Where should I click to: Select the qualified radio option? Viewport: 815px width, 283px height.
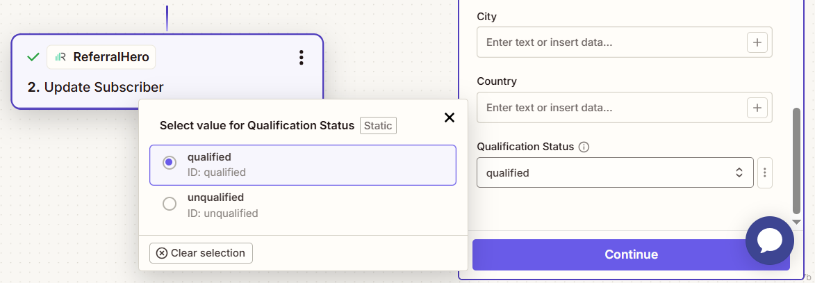[169, 163]
